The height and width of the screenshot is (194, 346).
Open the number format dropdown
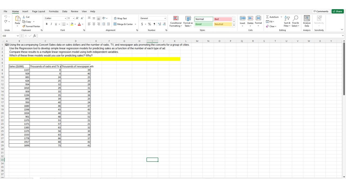tap(165, 18)
